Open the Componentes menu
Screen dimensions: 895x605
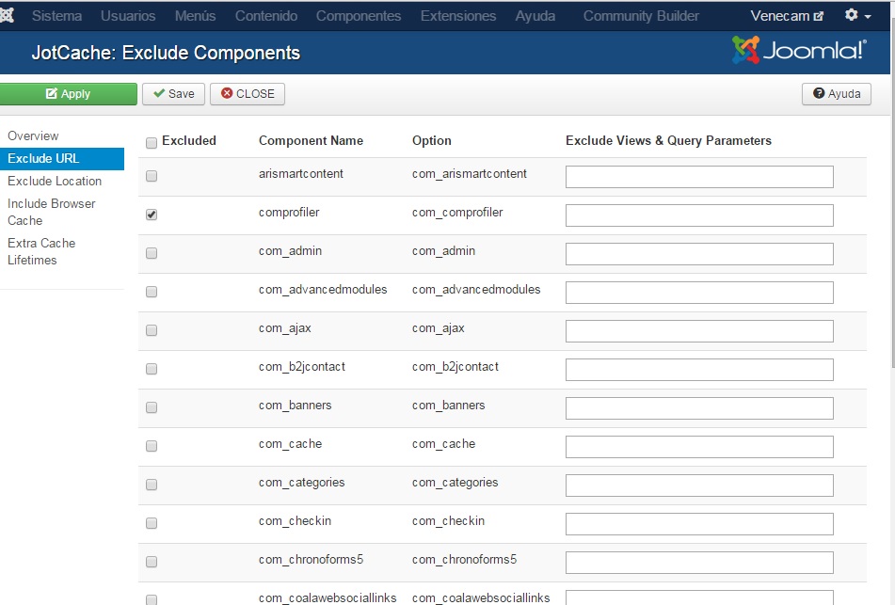pos(359,16)
